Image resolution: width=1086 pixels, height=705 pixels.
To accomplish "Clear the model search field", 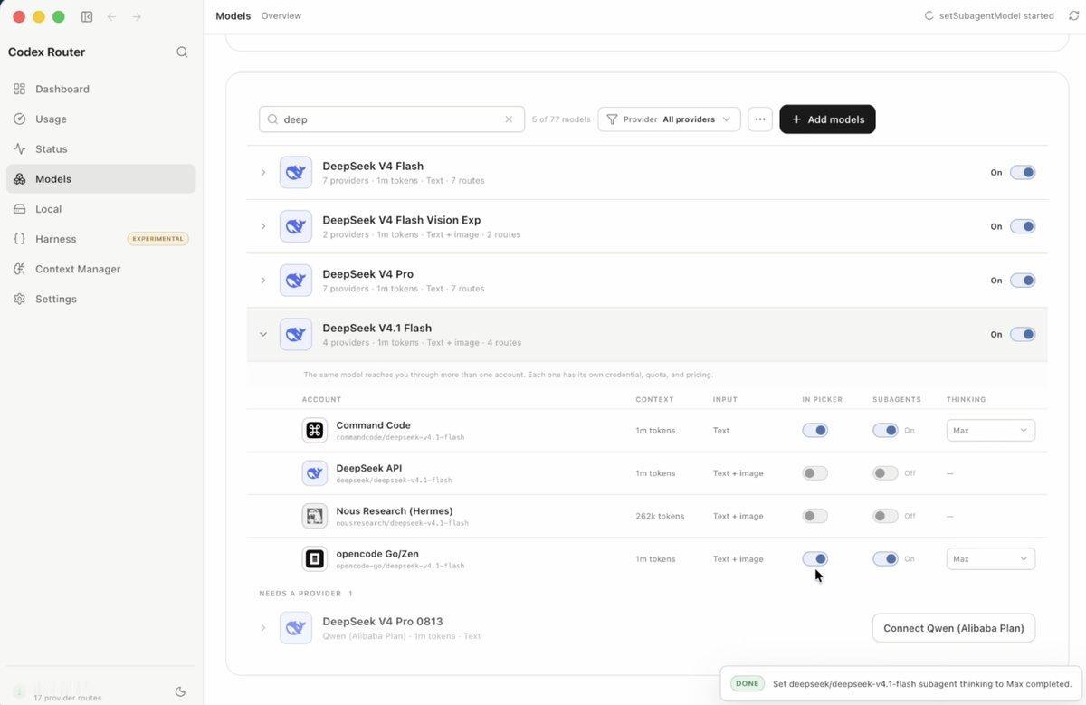I will click(x=509, y=119).
